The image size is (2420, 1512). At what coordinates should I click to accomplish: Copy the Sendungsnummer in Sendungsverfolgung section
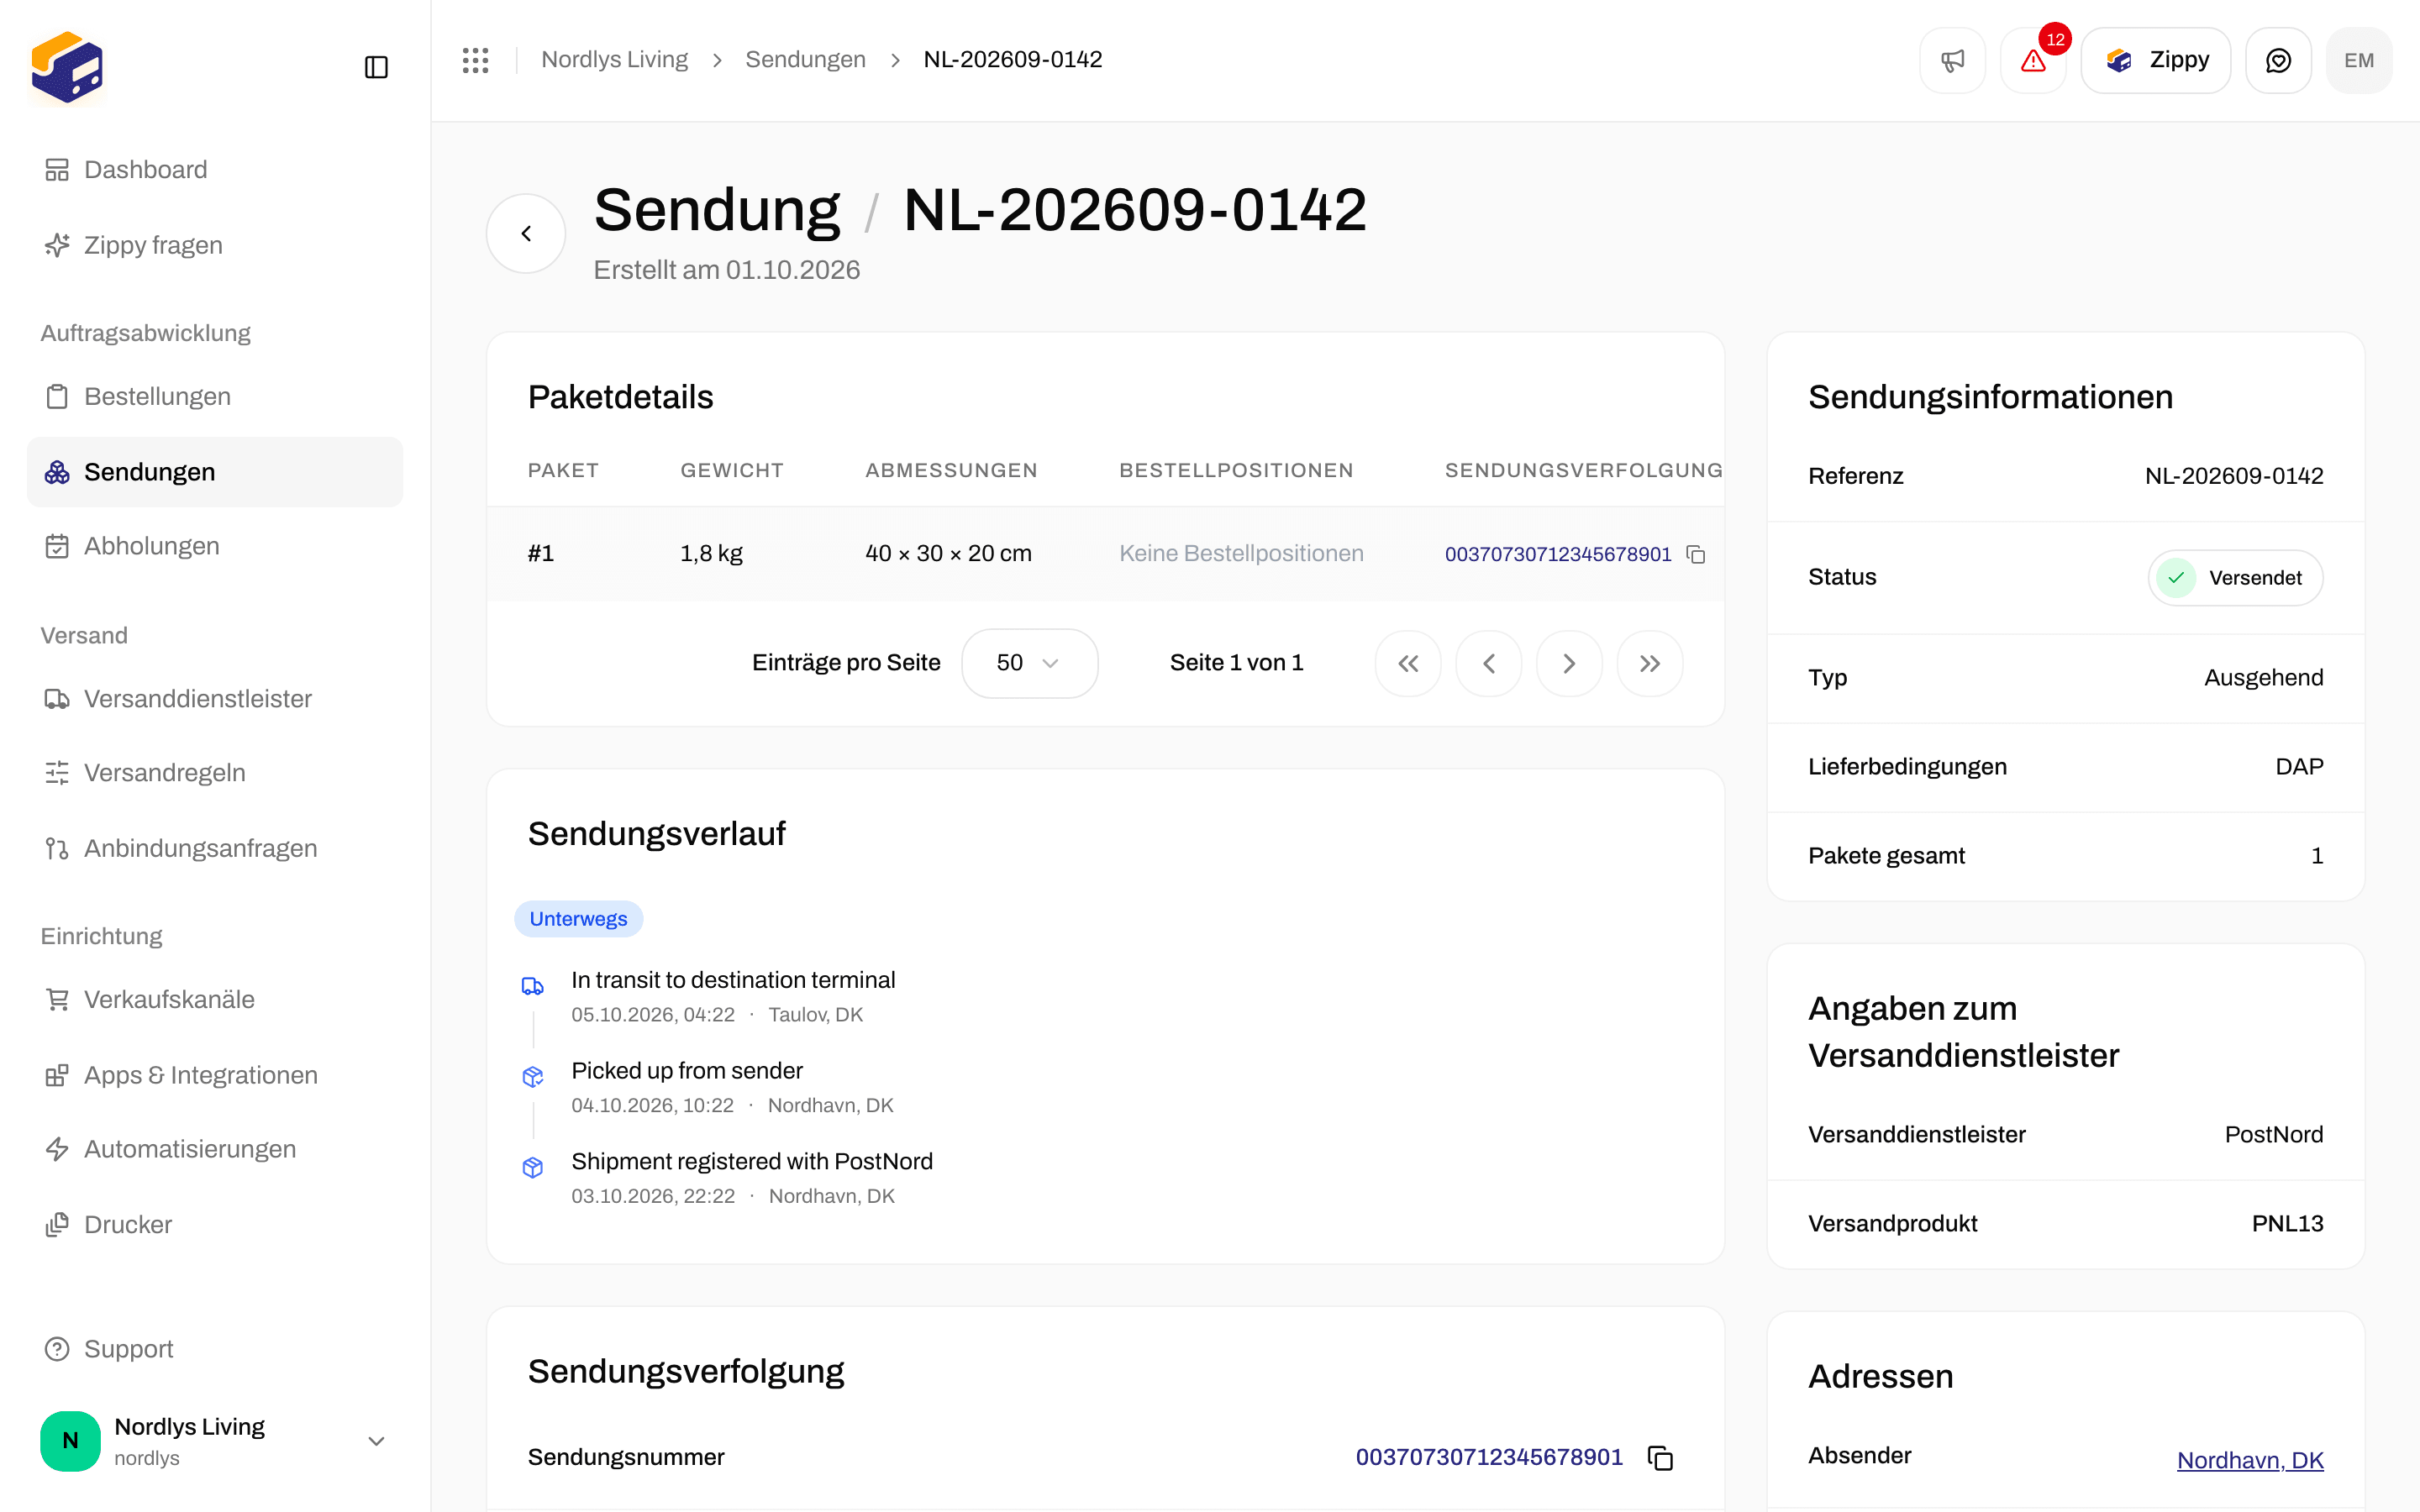coord(1660,1458)
